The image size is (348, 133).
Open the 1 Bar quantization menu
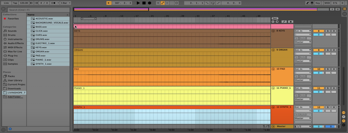[66, 3]
